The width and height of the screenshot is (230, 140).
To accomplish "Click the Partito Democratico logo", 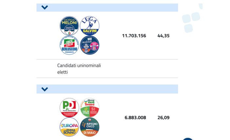I will click(x=69, y=108).
